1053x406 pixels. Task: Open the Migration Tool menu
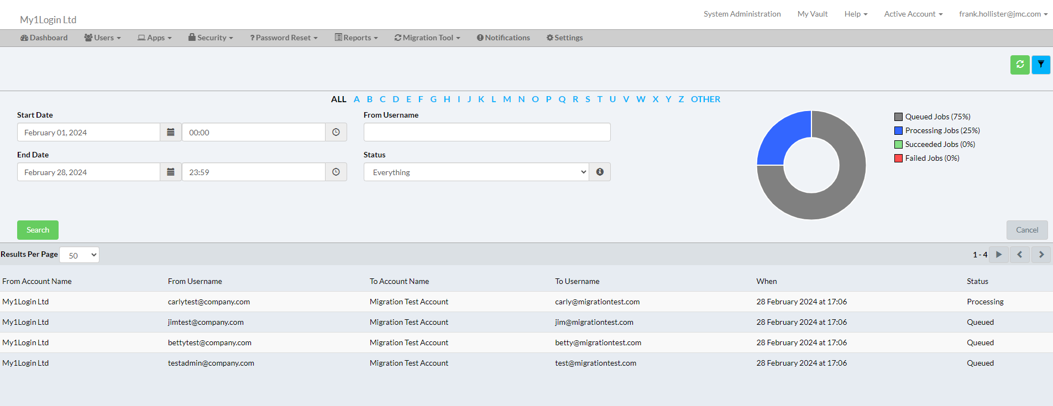pos(427,38)
